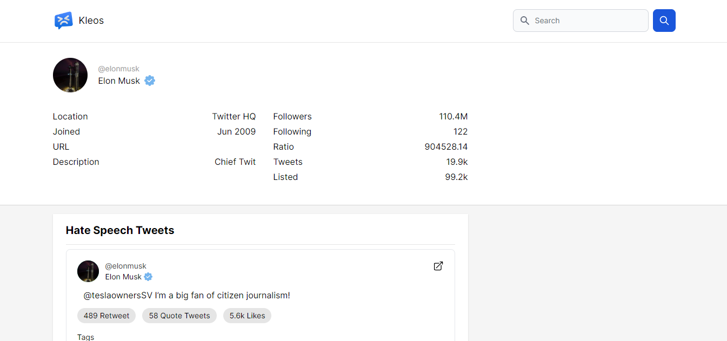The width and height of the screenshot is (727, 341).
Task: Click Elon Musk name in tweet card
Action: pyautogui.click(x=123, y=277)
